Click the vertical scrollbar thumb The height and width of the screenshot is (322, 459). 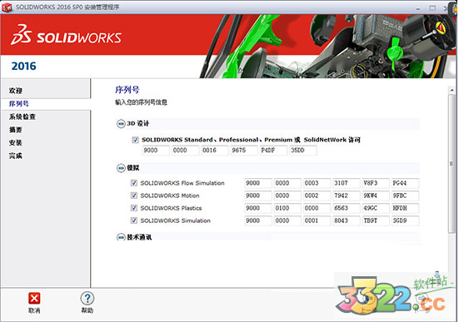[x=452, y=163]
